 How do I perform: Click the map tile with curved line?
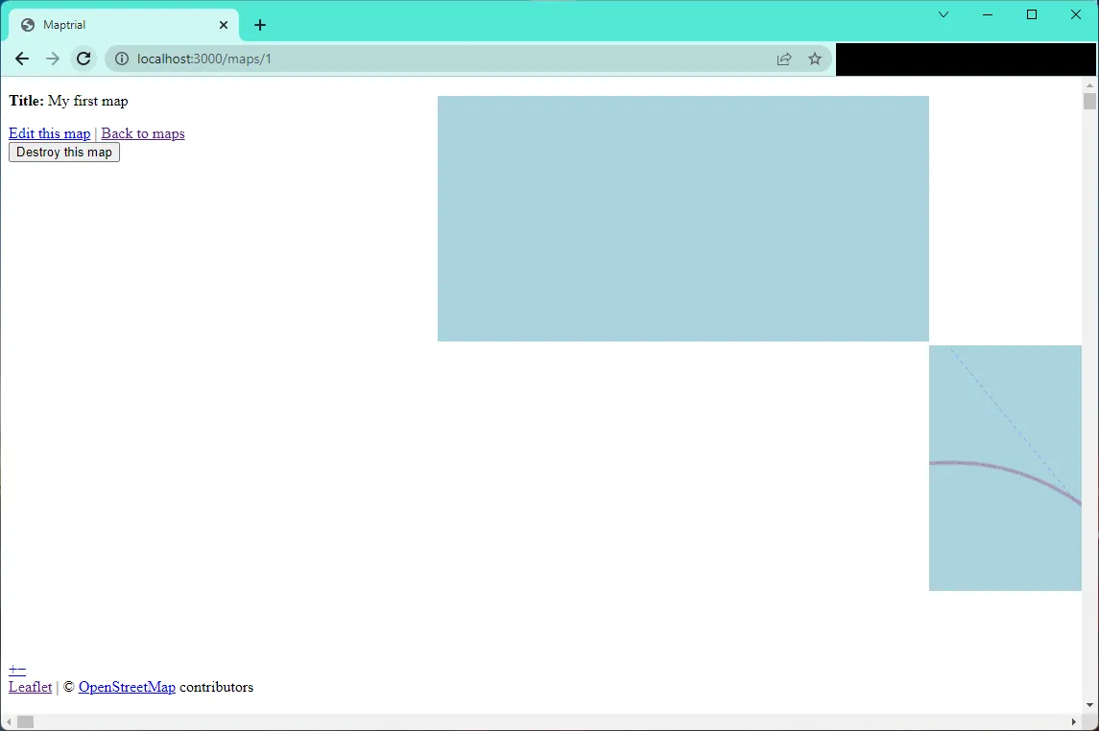pyautogui.click(x=1005, y=468)
